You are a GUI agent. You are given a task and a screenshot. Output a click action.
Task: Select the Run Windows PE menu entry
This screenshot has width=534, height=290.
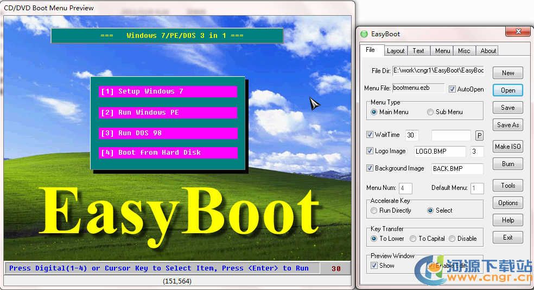[168, 113]
